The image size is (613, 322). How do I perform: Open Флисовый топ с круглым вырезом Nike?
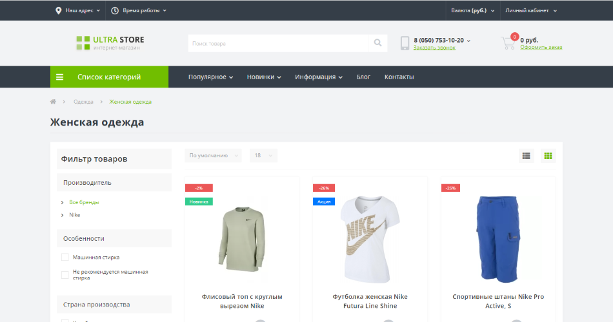tap(242, 301)
